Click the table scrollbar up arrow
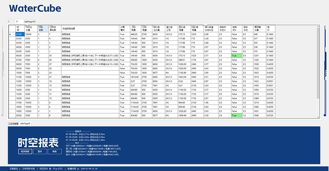This screenshot has height=171, width=329. click(x=318, y=27)
